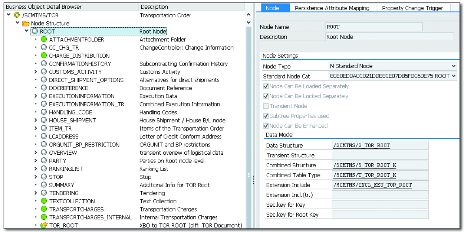Click the green CHARGE_DISTRIBUTION node icon
The width and height of the screenshot is (464, 232).
(x=44, y=56)
